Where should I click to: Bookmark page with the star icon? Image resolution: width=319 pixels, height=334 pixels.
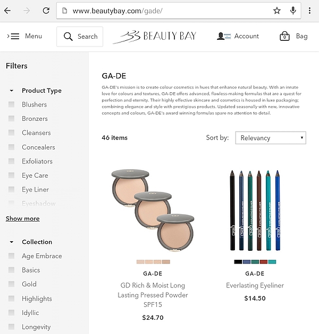277,11
